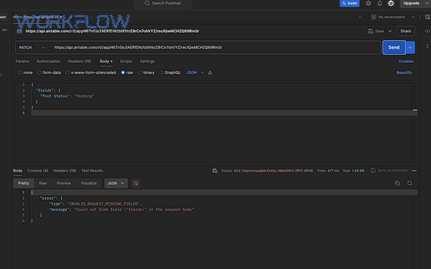
Task: Select the binary body type
Action: 140,73
